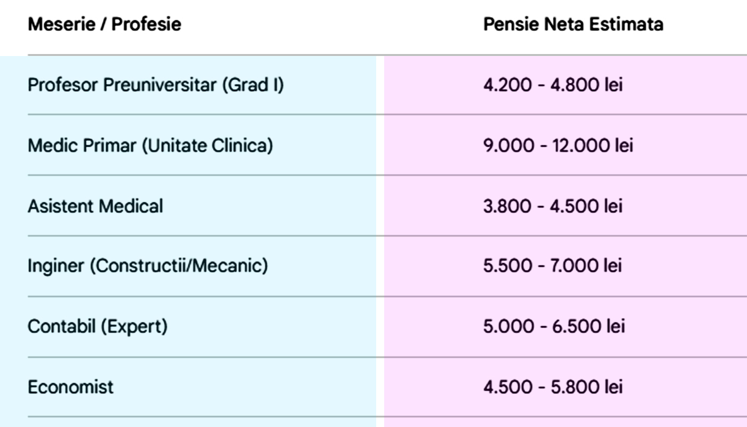This screenshot has width=747, height=427.
Task: Click '(Grad I)' text in first row
Action: (x=252, y=85)
